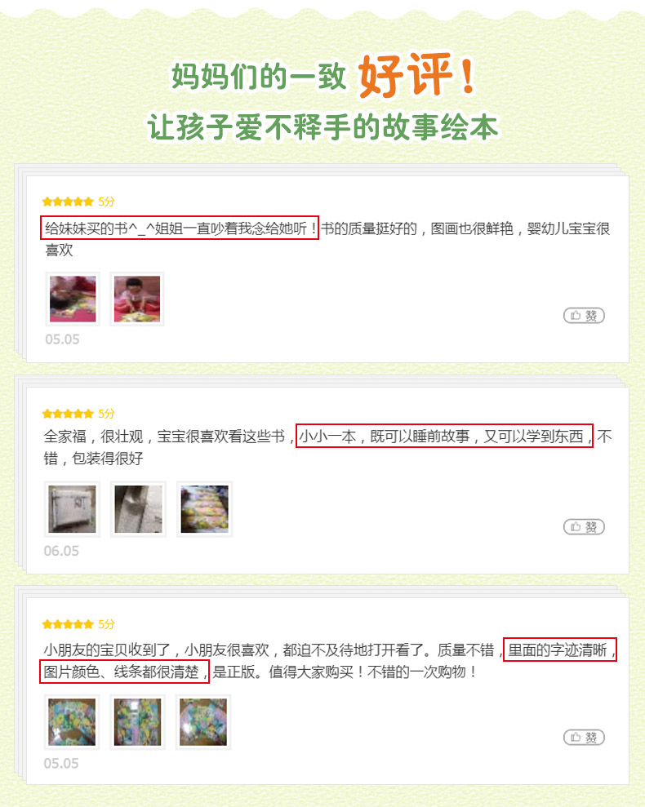
Task: Click the five-star rating on third review
Action: coord(68,624)
